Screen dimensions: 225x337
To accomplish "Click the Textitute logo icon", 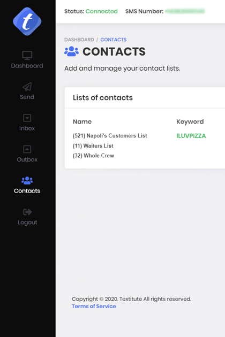I will 27,21.
